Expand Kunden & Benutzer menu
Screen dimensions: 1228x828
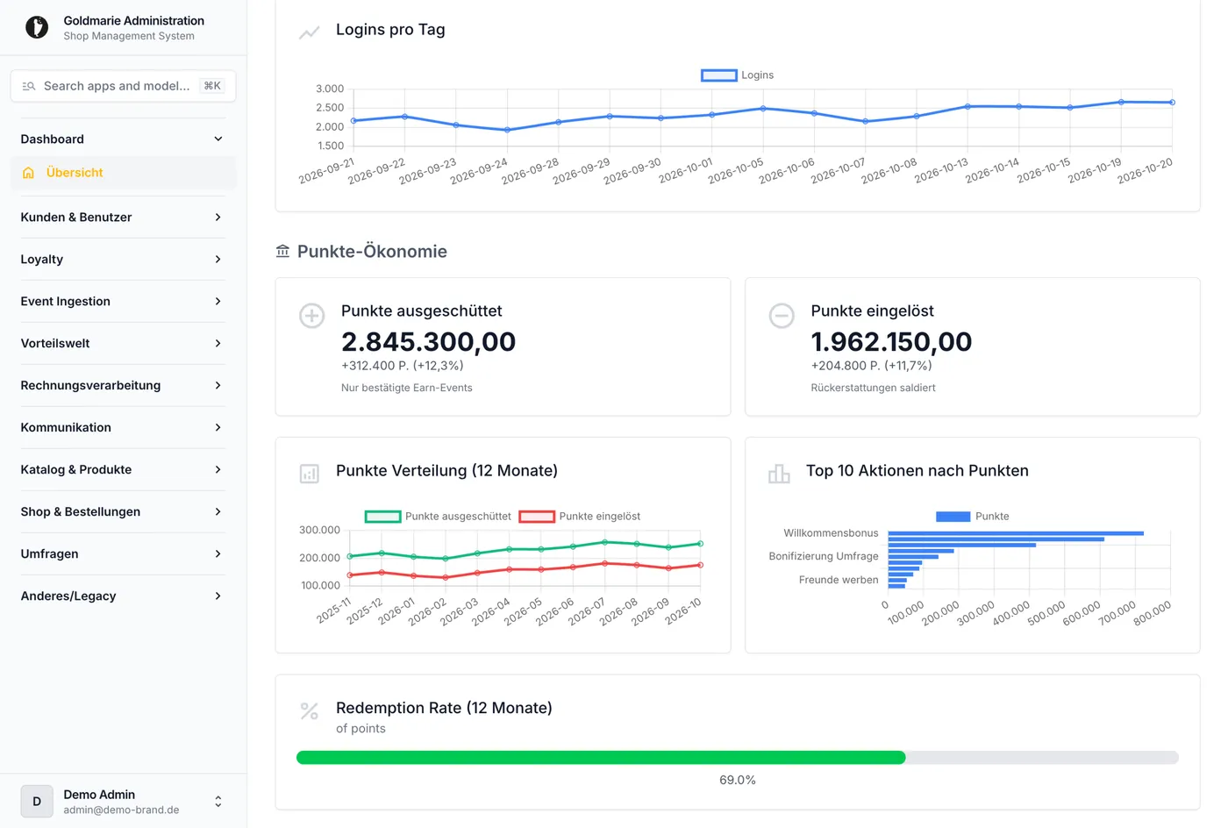123,217
